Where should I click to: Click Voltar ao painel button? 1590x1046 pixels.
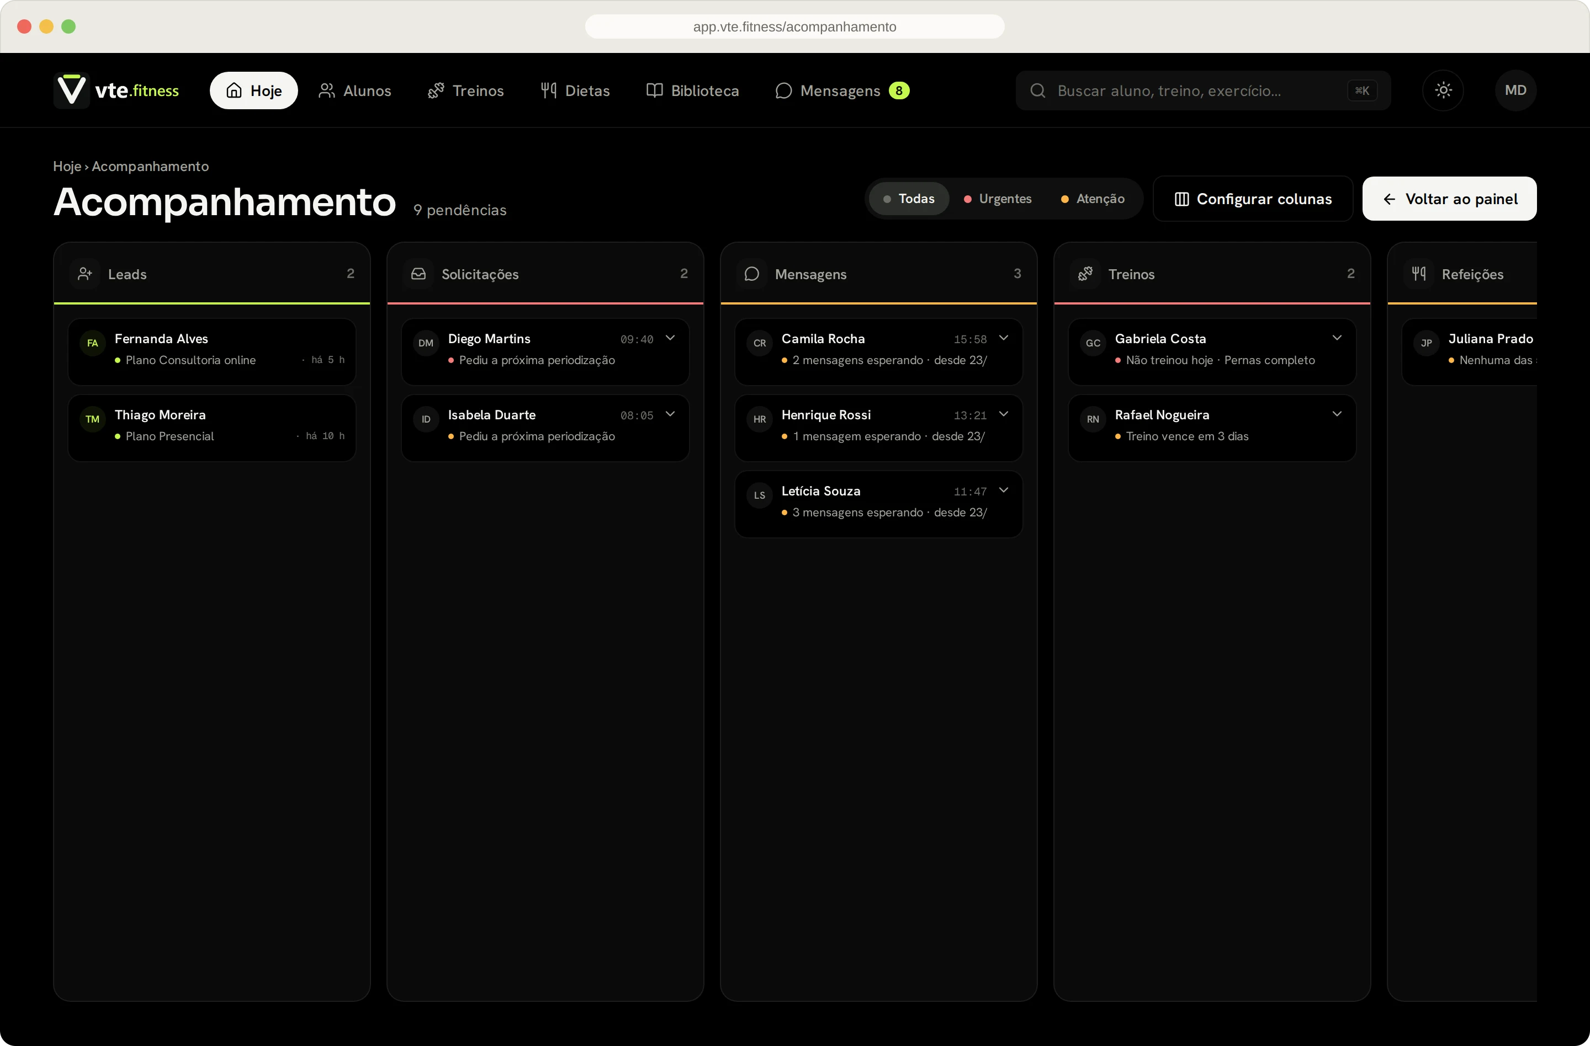click(x=1449, y=199)
